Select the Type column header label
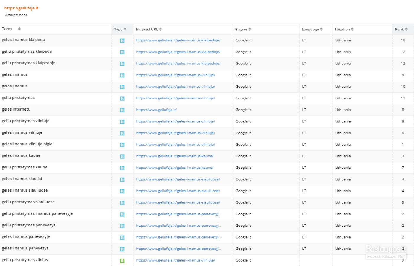Viewport: 414px width, 266px height. [x=118, y=29]
